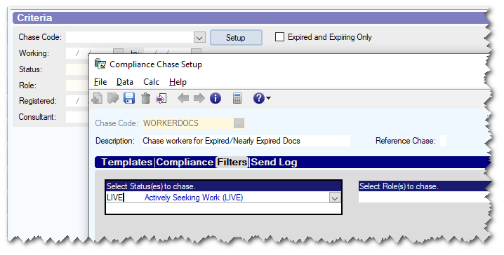
Task: Click the LIVE status code cell
Action: [125, 198]
